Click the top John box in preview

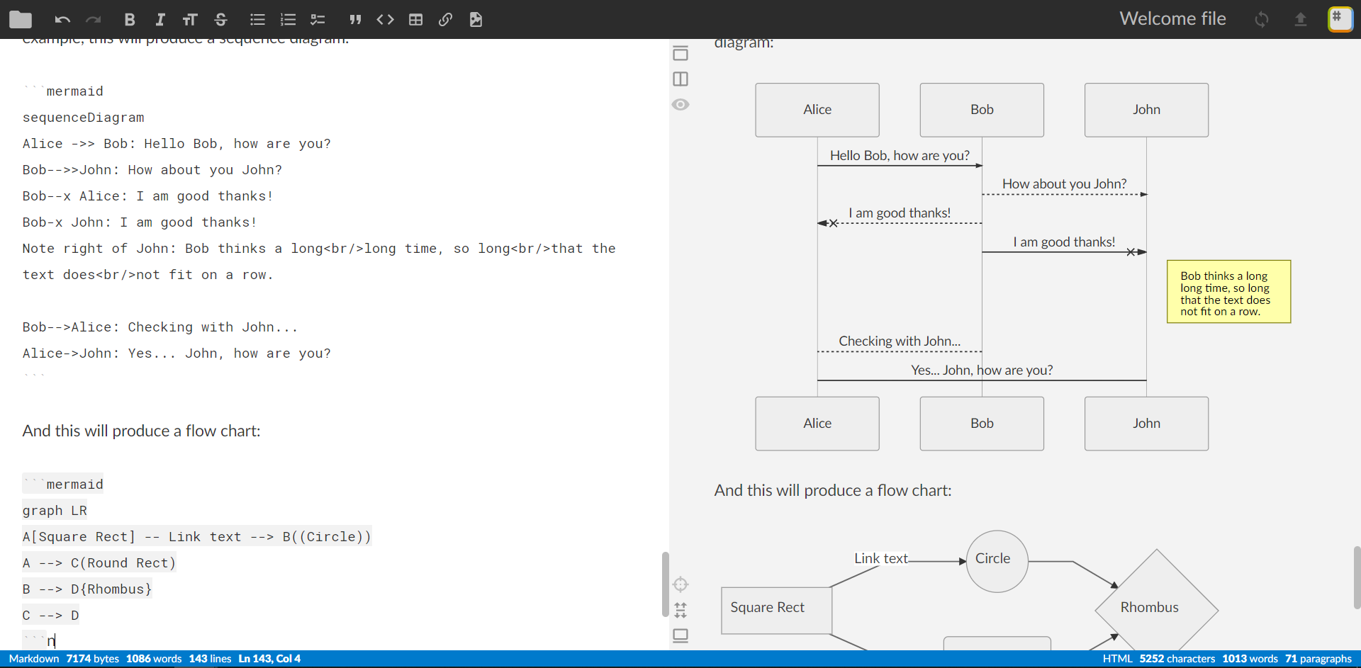[x=1146, y=110]
